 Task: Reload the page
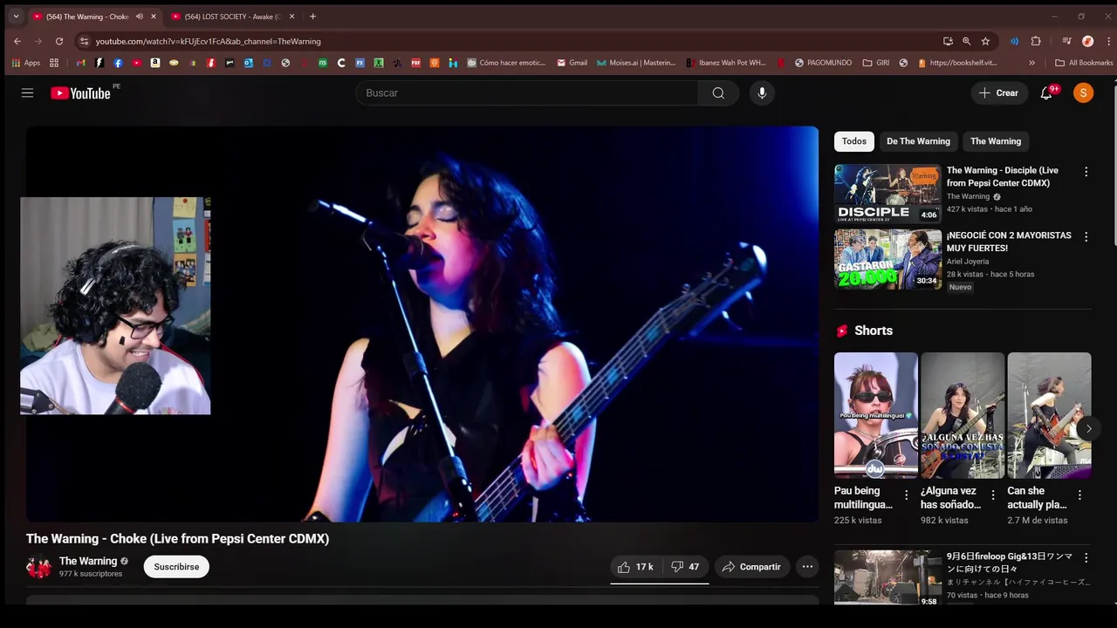click(59, 41)
